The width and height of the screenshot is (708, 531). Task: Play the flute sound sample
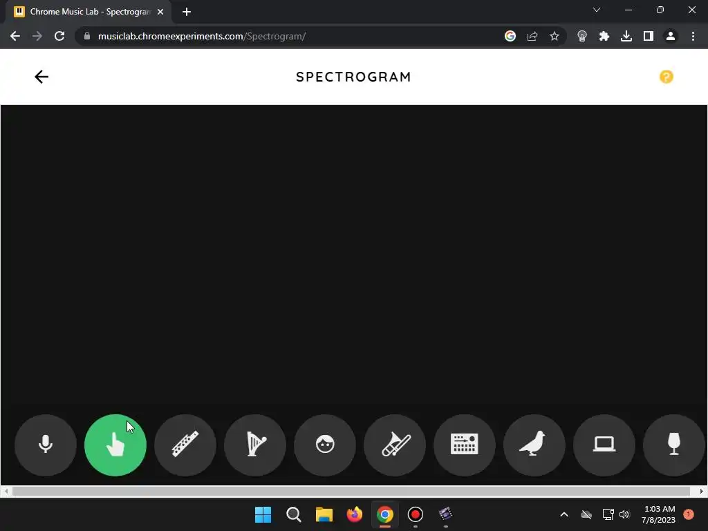(x=185, y=445)
